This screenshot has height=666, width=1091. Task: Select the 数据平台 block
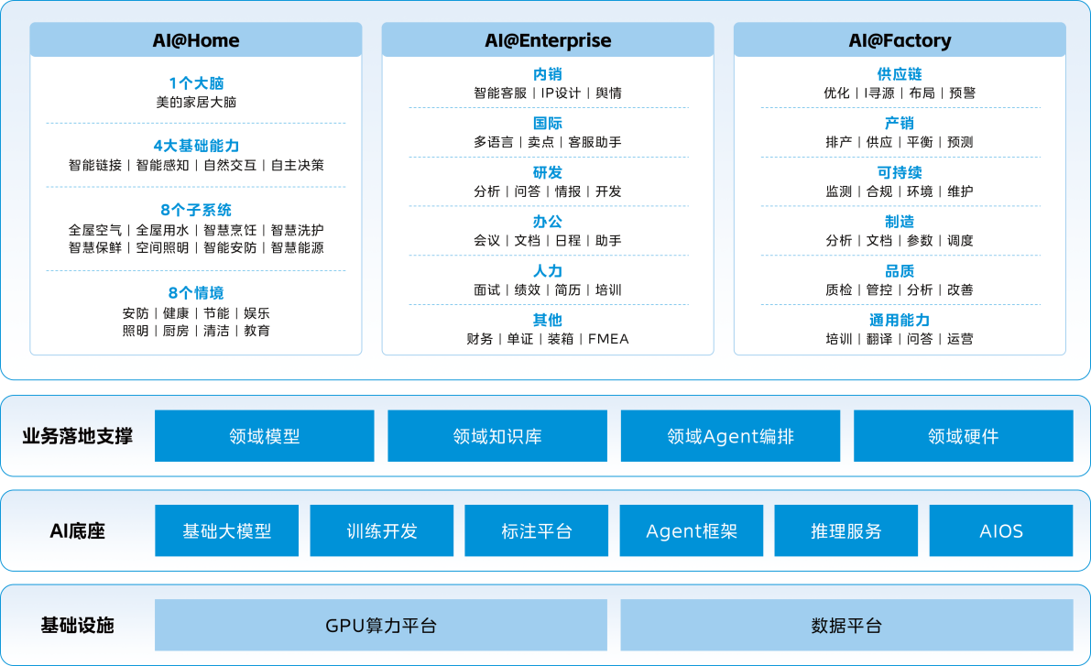[846, 626]
